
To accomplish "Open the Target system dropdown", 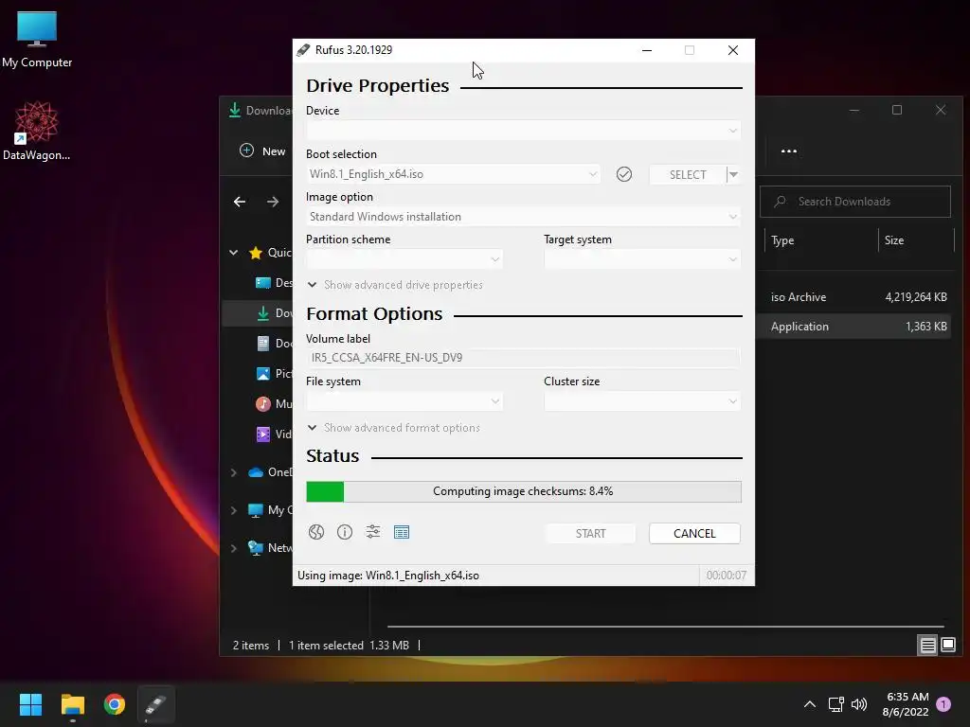I will click(642, 259).
